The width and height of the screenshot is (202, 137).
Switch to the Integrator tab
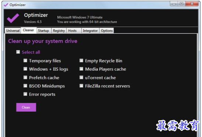(90, 31)
